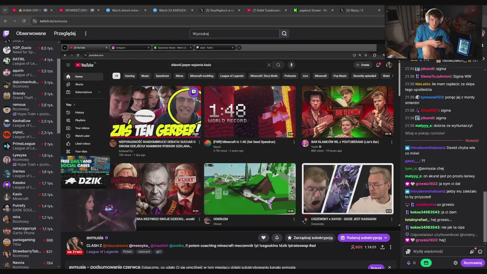The height and width of the screenshot is (274, 487).
Task: Switch to the pajalock Stream browser tab
Action: [x=313, y=10]
